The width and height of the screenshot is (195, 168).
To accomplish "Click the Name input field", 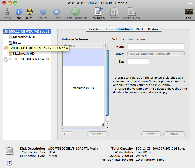I will 156,46.
